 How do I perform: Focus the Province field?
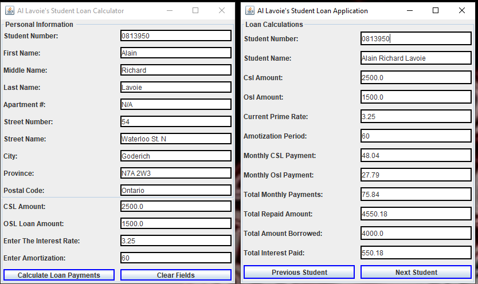click(x=176, y=173)
